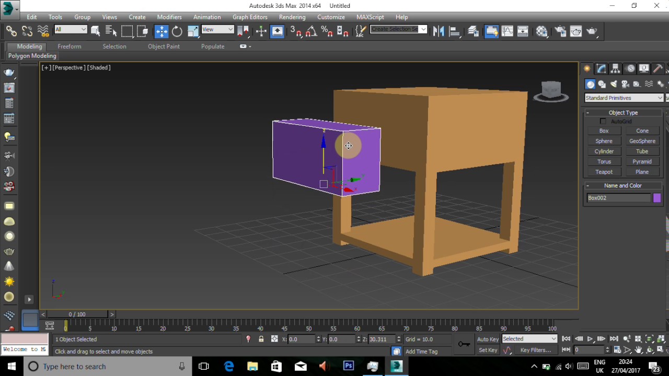
Task: Click Select and Manipulate icon
Action: pyautogui.click(x=261, y=31)
